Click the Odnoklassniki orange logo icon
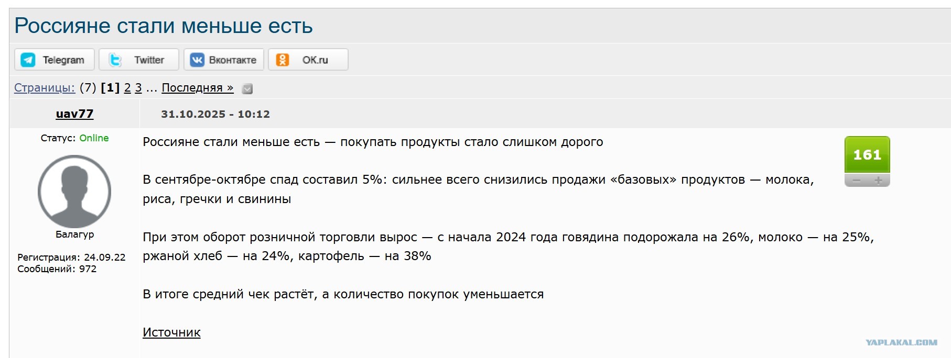 283,60
